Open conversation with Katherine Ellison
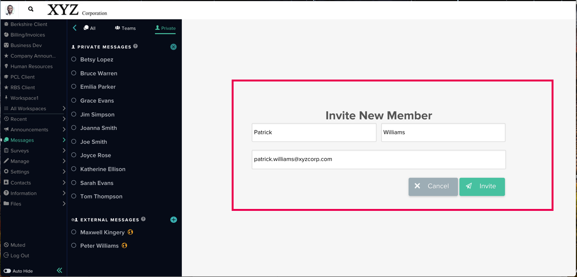 103,169
